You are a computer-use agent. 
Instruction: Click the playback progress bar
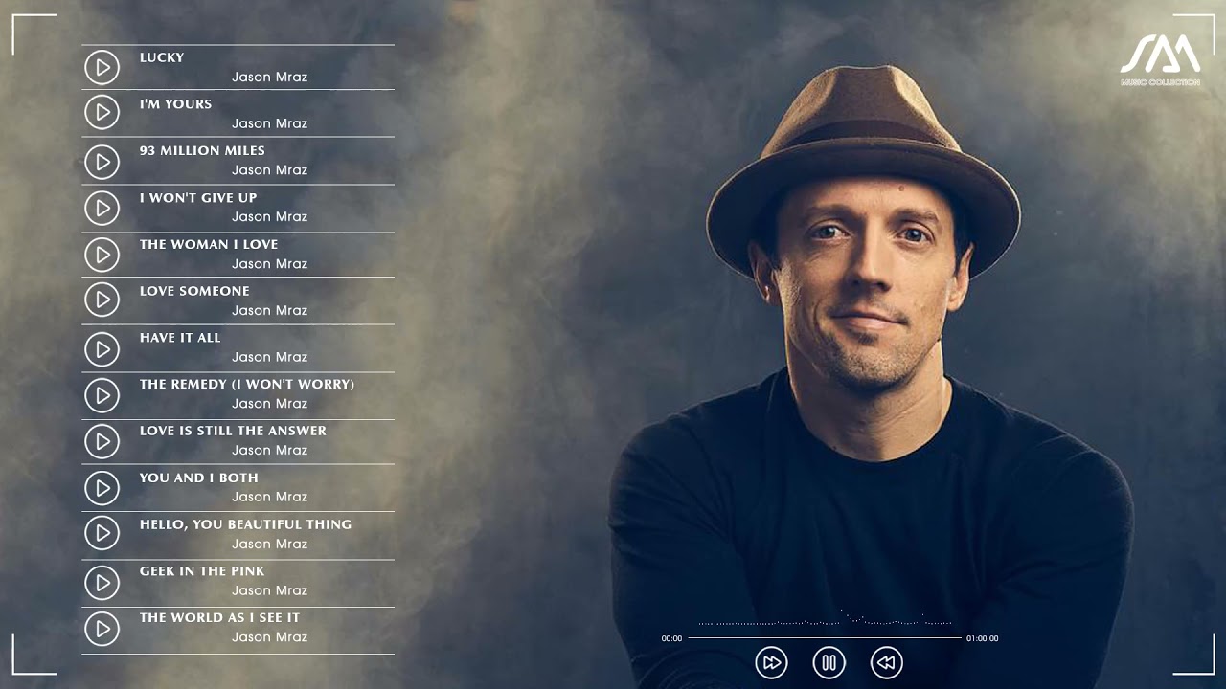click(x=825, y=637)
